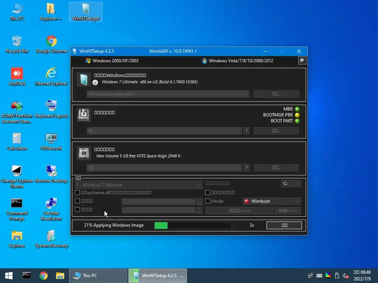
Task: Click the A: boot drive path field
Action: pyautogui.click(x=164, y=131)
